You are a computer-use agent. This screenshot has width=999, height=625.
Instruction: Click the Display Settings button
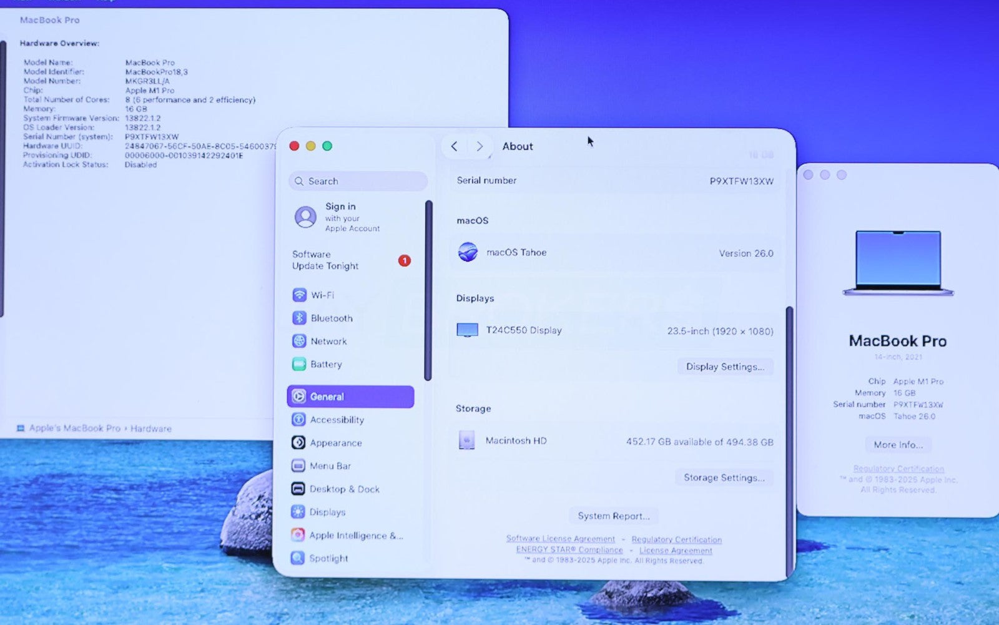pos(725,367)
